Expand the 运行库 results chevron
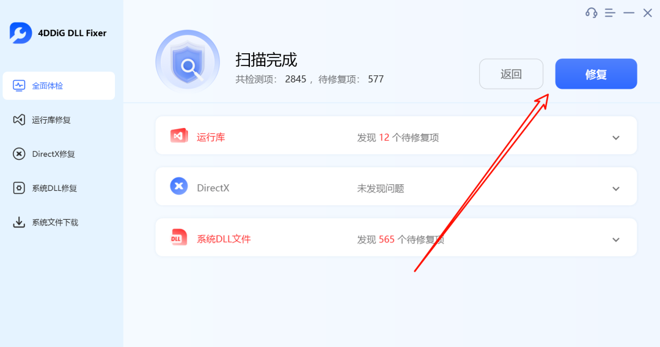Screen dimensions: 660x347 tap(616, 138)
